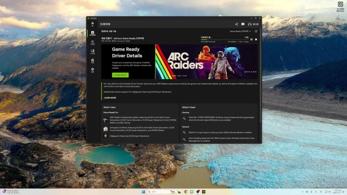
Task: Click the 'General' subheading under What's Fixed
Action: click(186, 127)
